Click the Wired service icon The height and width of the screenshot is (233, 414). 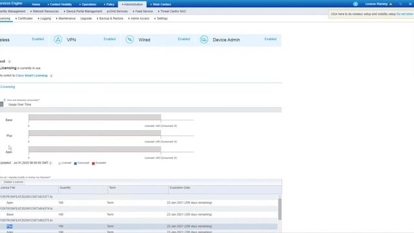click(129, 39)
